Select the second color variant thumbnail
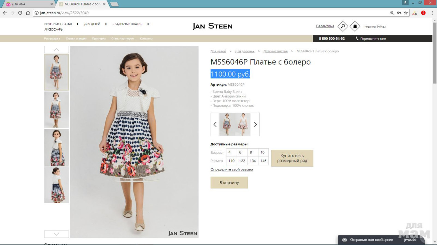Screen dimensions: 437x245 242,125
